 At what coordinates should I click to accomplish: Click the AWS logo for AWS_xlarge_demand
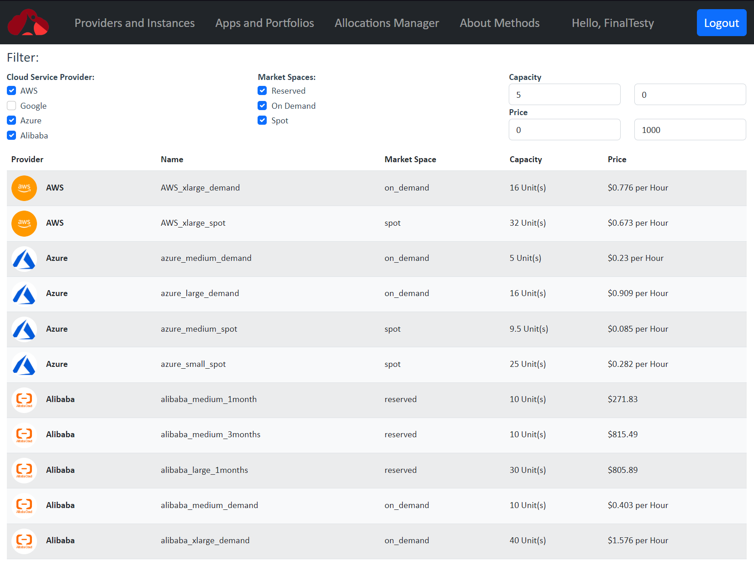24,188
